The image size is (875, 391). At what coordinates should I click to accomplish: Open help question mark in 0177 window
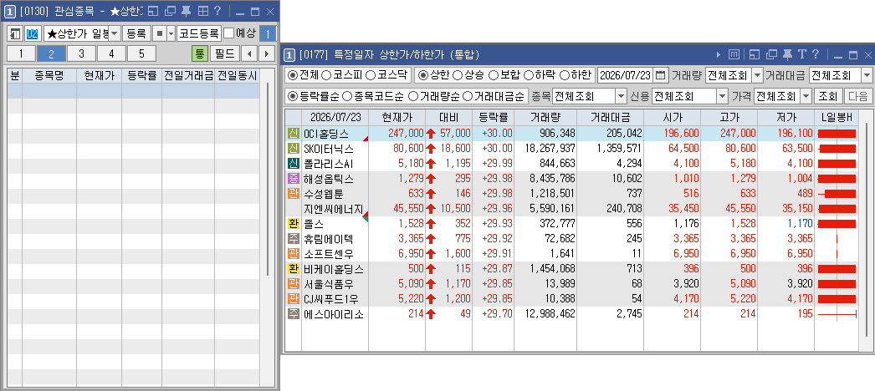816,54
